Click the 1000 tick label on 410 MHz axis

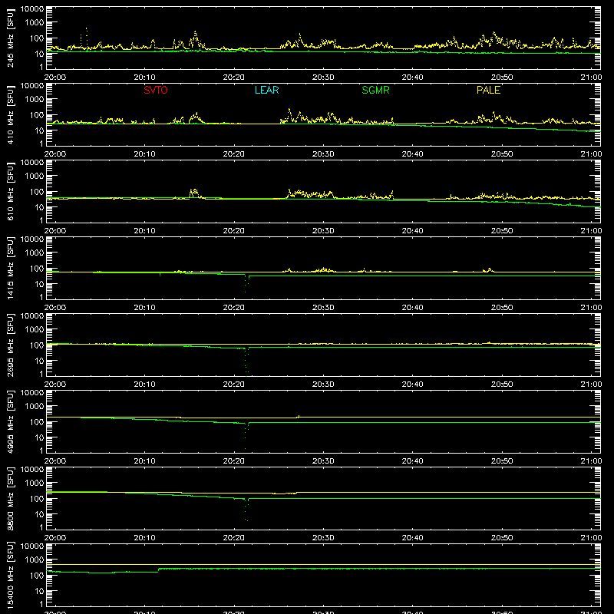(x=35, y=100)
